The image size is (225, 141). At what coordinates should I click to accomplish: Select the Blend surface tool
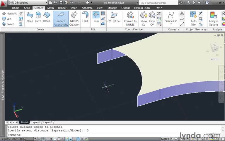[x=30, y=17]
